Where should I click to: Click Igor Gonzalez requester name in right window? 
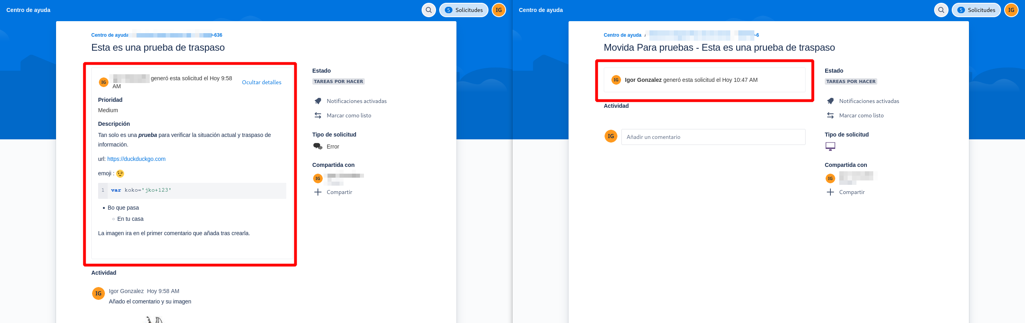pos(643,80)
